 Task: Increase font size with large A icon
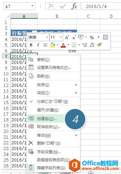pos(67,37)
